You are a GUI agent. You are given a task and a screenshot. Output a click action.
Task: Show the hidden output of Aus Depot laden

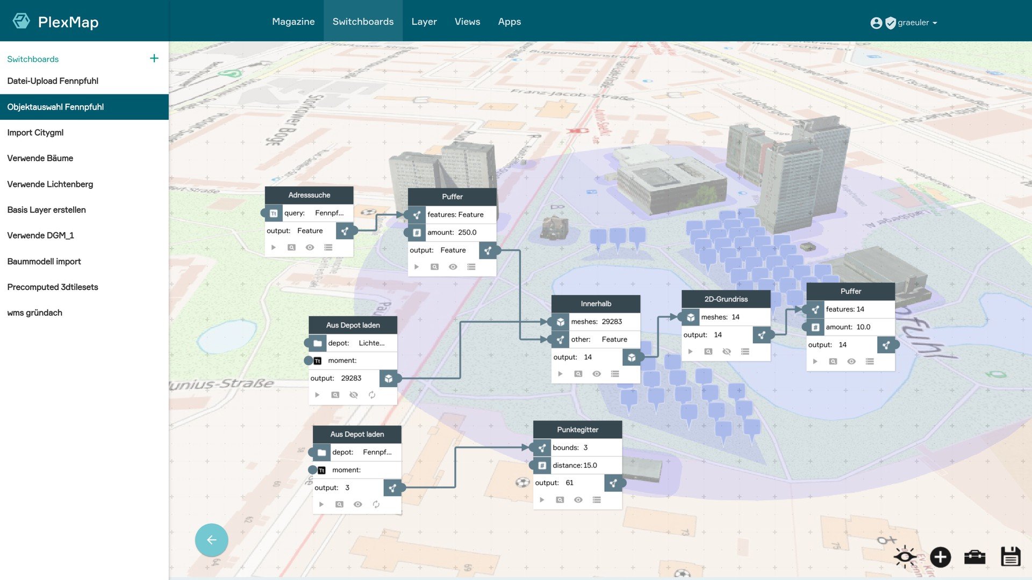click(354, 395)
